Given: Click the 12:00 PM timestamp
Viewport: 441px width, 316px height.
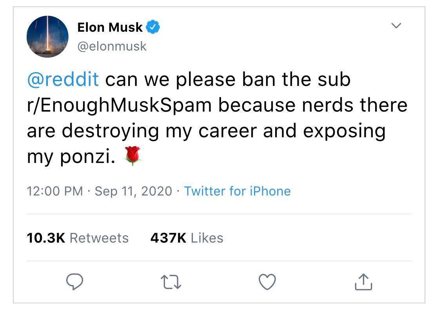Looking at the screenshot, I should point(54,191).
